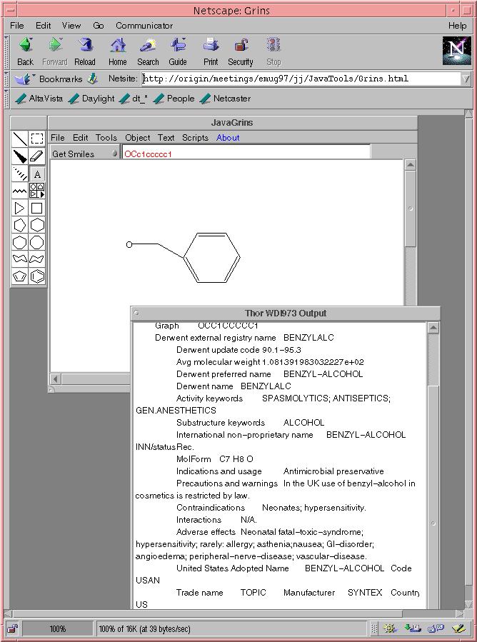Select the benzene ring tool
Viewport: 477px width, 642px height.
coord(37,277)
